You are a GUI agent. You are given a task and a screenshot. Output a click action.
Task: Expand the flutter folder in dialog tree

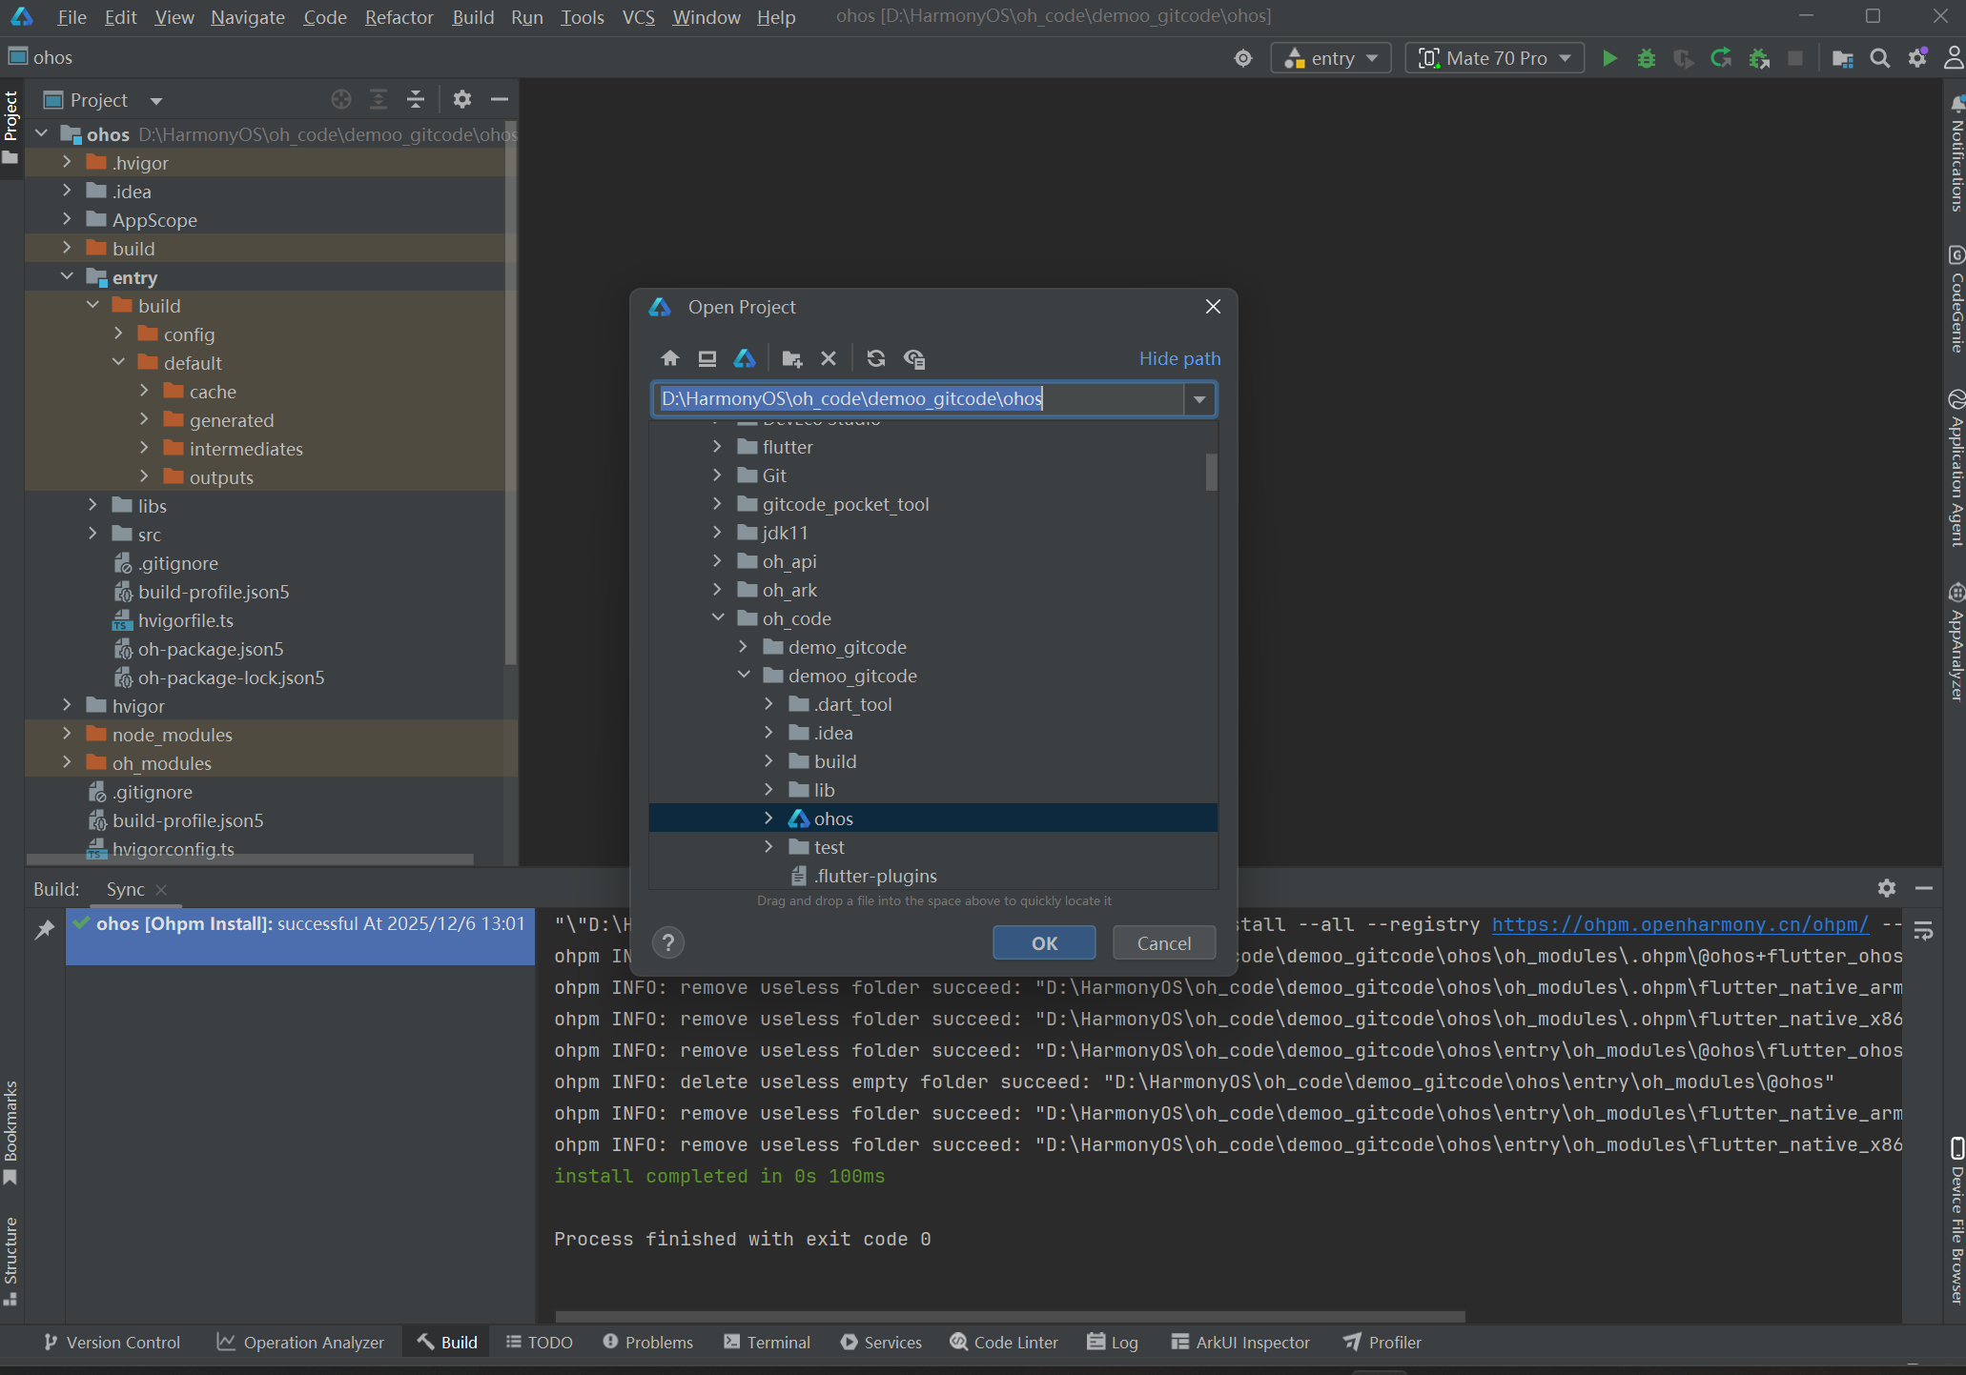coord(717,446)
